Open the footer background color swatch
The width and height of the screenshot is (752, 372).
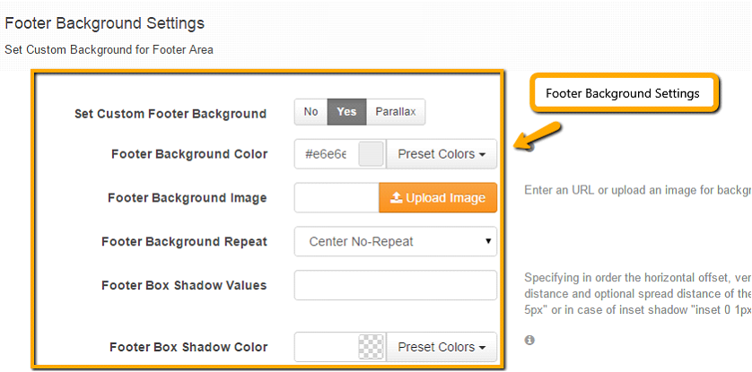pos(372,154)
